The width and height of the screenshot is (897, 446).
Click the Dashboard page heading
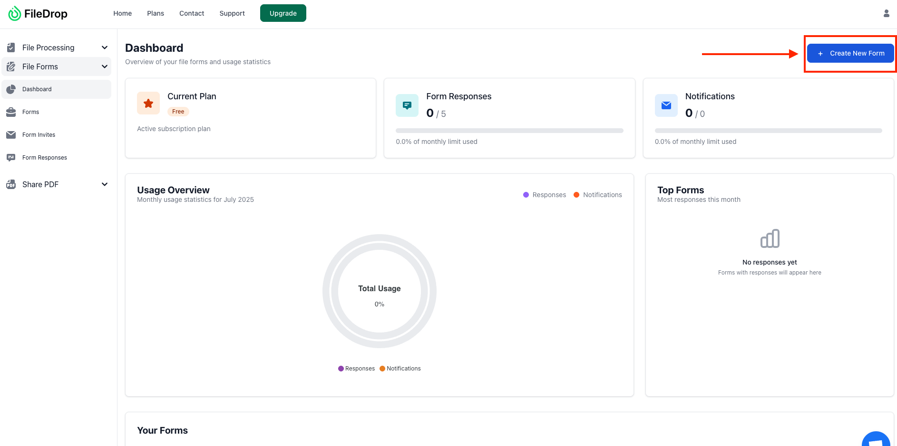(154, 48)
